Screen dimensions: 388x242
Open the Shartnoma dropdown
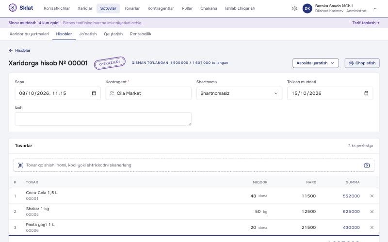click(x=239, y=93)
